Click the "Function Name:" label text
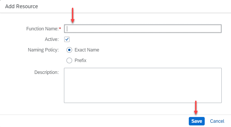The height and width of the screenshot is (127, 231). 42,29
